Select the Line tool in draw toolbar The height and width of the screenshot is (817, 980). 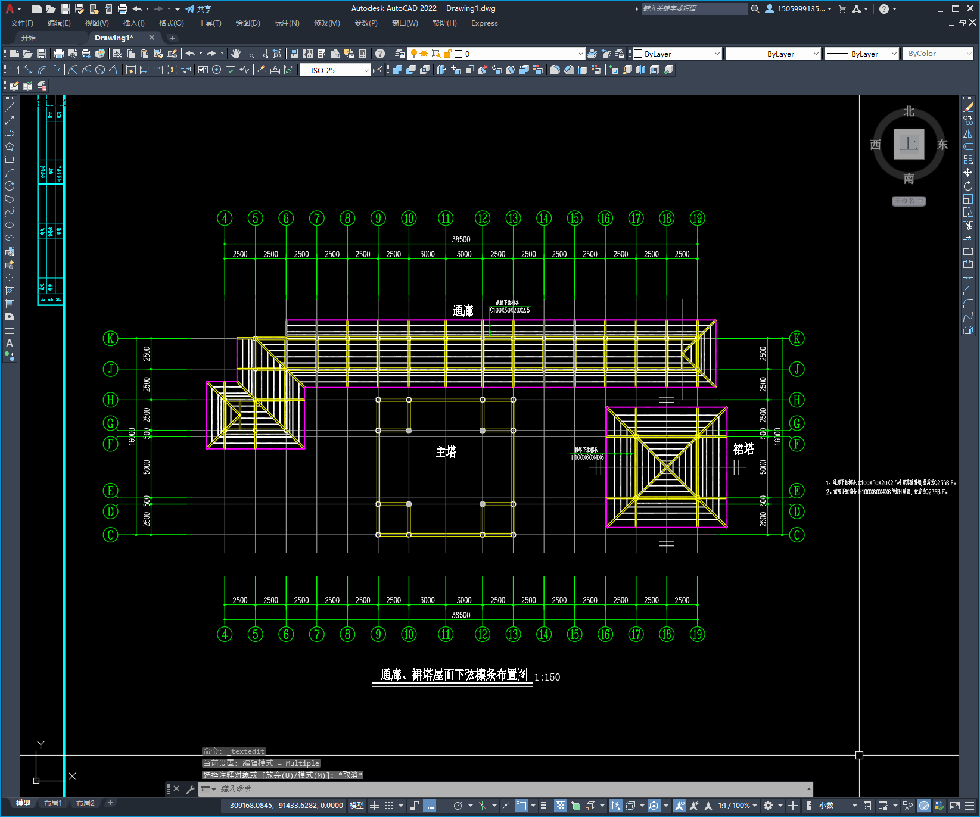(10, 107)
